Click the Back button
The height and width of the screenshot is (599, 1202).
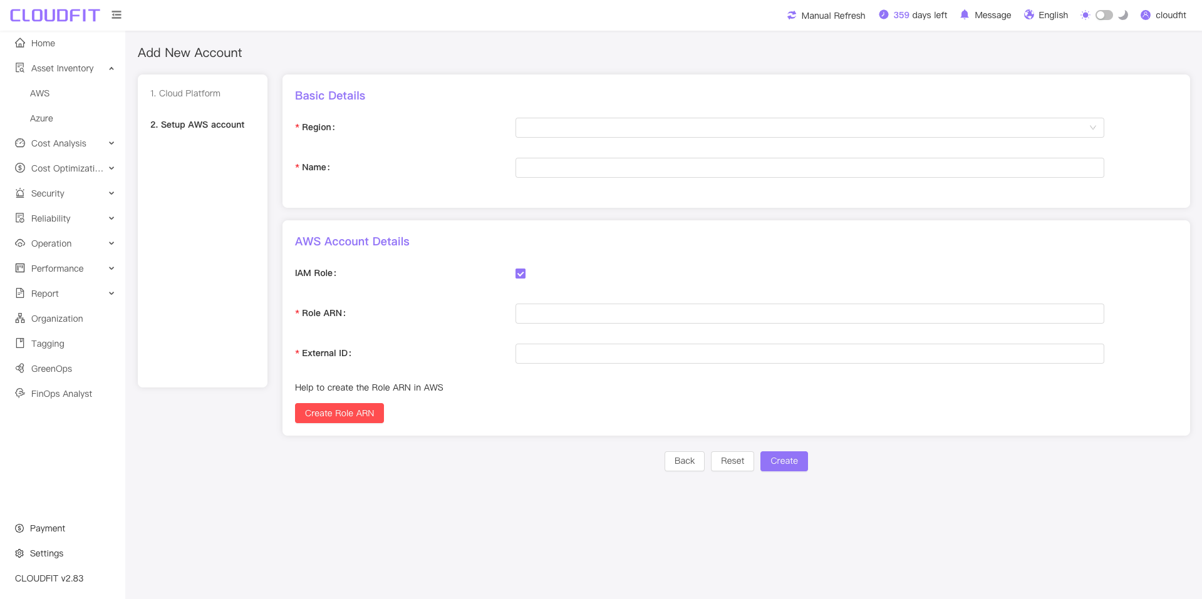click(685, 461)
